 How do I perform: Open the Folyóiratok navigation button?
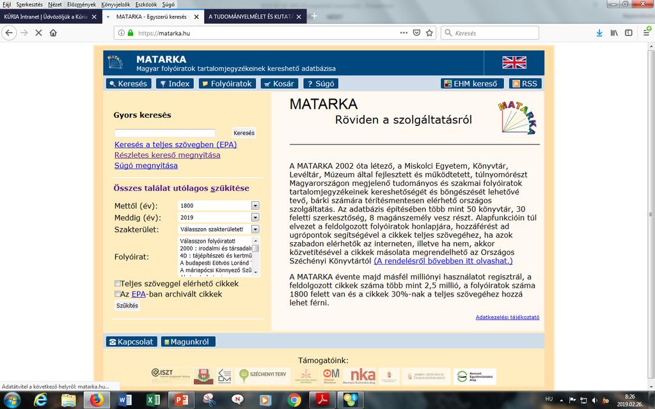[x=227, y=84]
